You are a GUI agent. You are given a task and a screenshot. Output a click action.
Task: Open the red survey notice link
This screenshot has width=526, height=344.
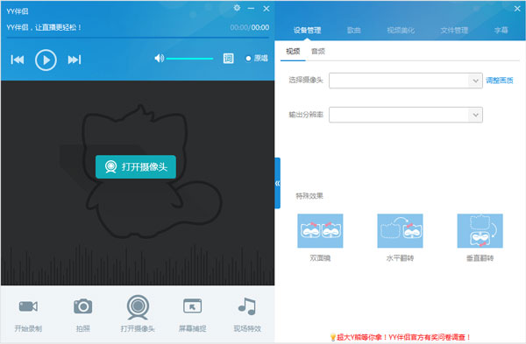403,337
